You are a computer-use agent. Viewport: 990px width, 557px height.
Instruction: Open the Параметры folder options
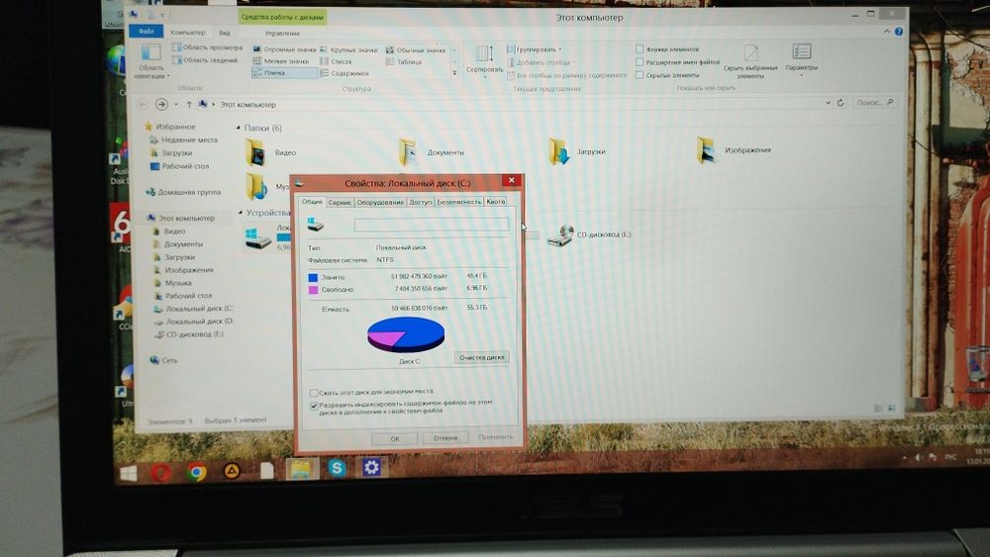(x=801, y=58)
